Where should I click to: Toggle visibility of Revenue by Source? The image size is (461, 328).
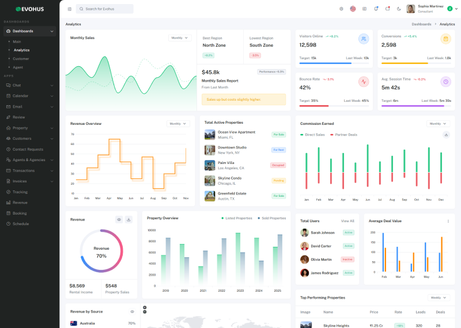click(x=132, y=311)
